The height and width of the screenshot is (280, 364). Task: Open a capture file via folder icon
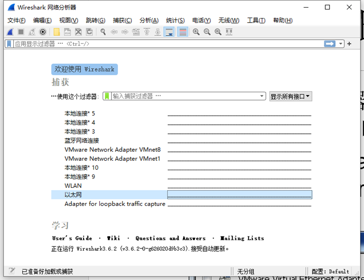point(57,32)
